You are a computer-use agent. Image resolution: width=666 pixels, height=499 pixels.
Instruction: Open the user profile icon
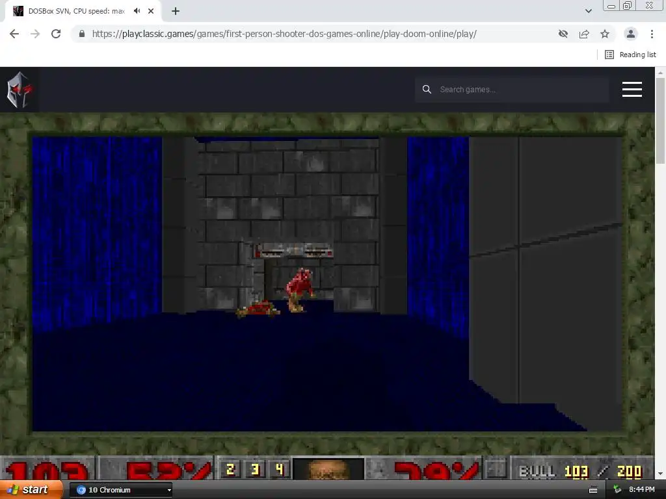tap(631, 34)
